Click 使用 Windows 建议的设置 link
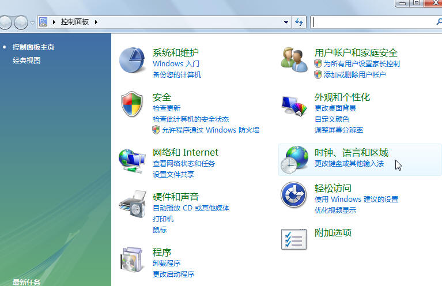This screenshot has height=286, width=442. tap(356, 199)
